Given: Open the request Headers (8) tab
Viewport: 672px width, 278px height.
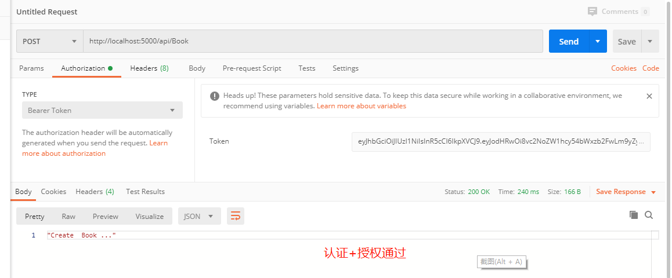Looking at the screenshot, I should click(x=149, y=68).
